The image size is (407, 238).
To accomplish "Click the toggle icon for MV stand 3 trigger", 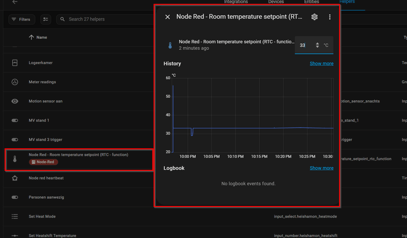I will pyautogui.click(x=15, y=140).
